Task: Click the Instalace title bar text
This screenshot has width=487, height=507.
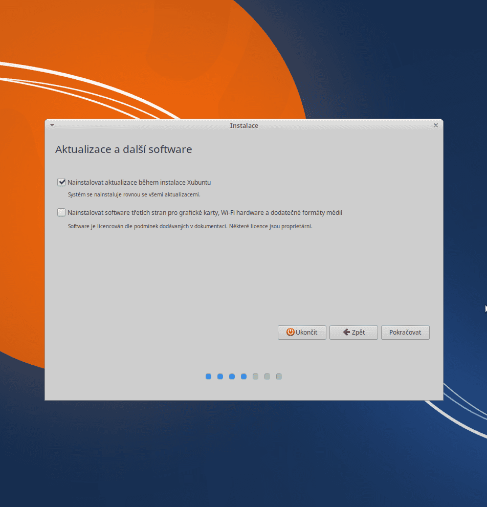Action: [x=244, y=125]
